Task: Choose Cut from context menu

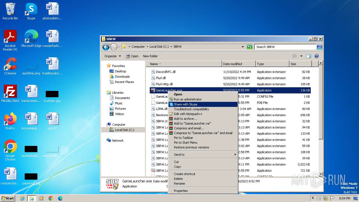Action: (x=203, y=162)
